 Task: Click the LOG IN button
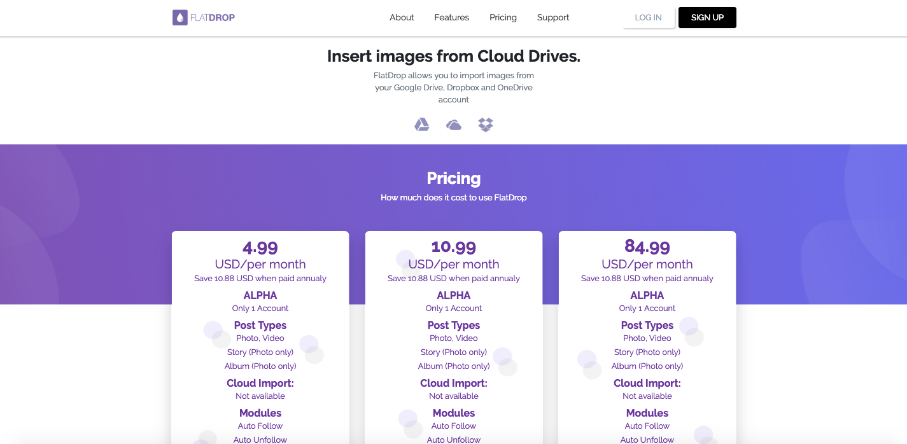[x=649, y=18]
